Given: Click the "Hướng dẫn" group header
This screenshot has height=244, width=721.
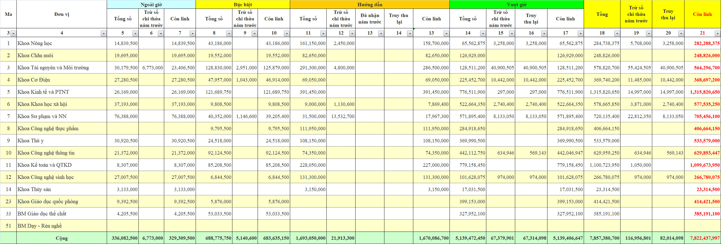Looking at the screenshot, I should coord(370,5).
